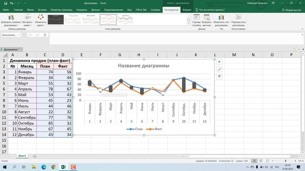Apply the third chart style thumbnail
Viewport: 305px width, 171px height.
[91, 19]
